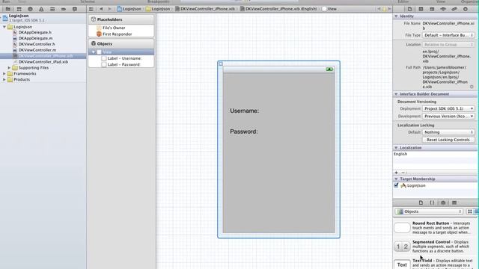Open the Code Snippet library braces icon
Image resolution: width=479 pixels, height=269 pixels.
point(432,202)
